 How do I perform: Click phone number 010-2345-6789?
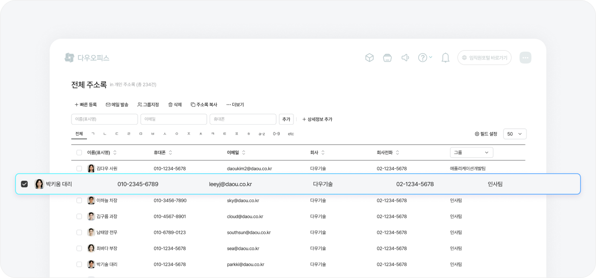[138, 184]
